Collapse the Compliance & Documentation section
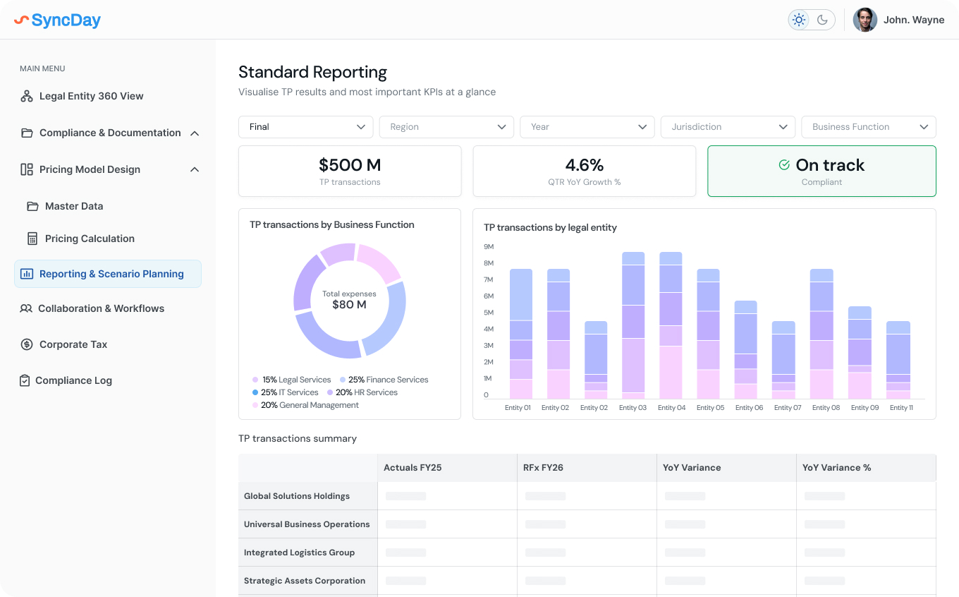The image size is (959, 597). coord(195,133)
